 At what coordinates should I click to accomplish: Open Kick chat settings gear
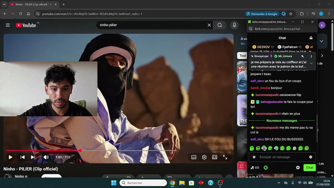pyautogui.click(x=298, y=168)
